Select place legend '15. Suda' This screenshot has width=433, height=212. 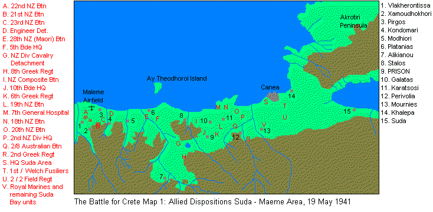click(393, 121)
